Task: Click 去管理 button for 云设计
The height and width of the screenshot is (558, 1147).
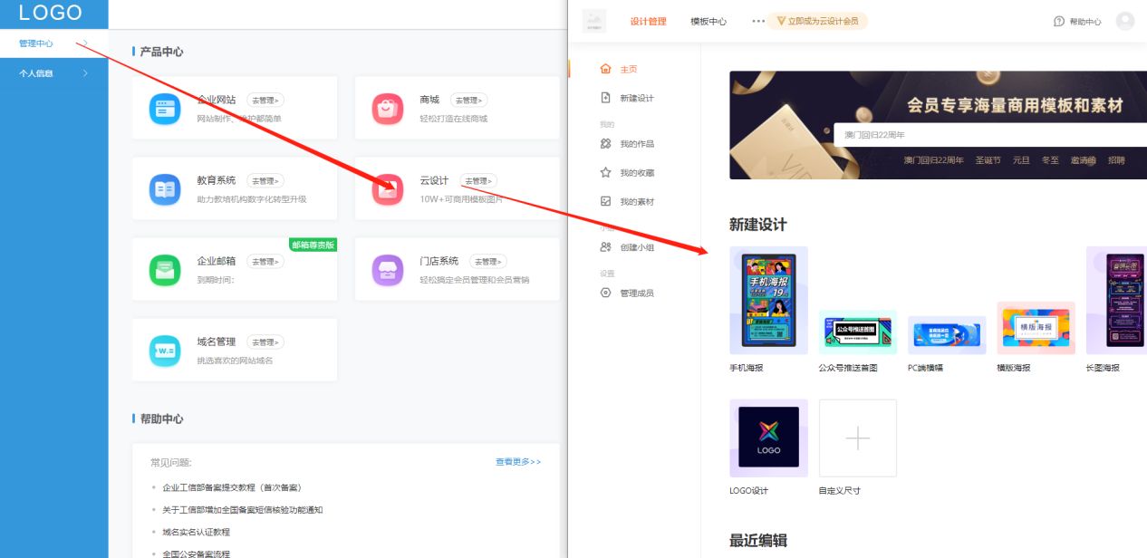Action: 478,180
